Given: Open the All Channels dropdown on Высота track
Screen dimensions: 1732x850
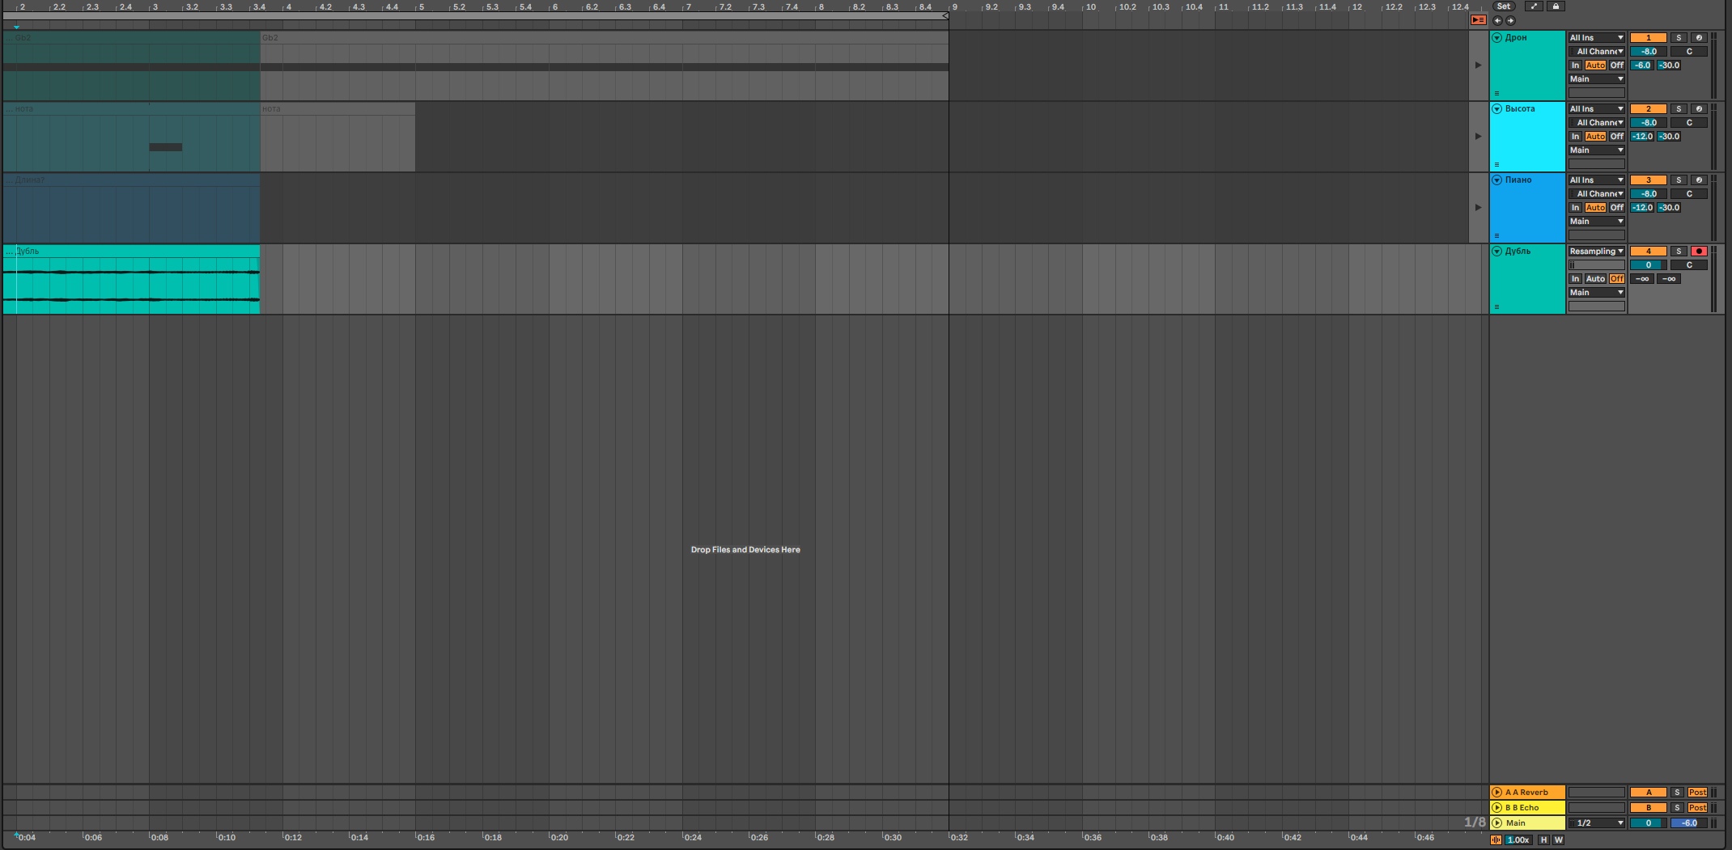Looking at the screenshot, I should pos(1597,123).
